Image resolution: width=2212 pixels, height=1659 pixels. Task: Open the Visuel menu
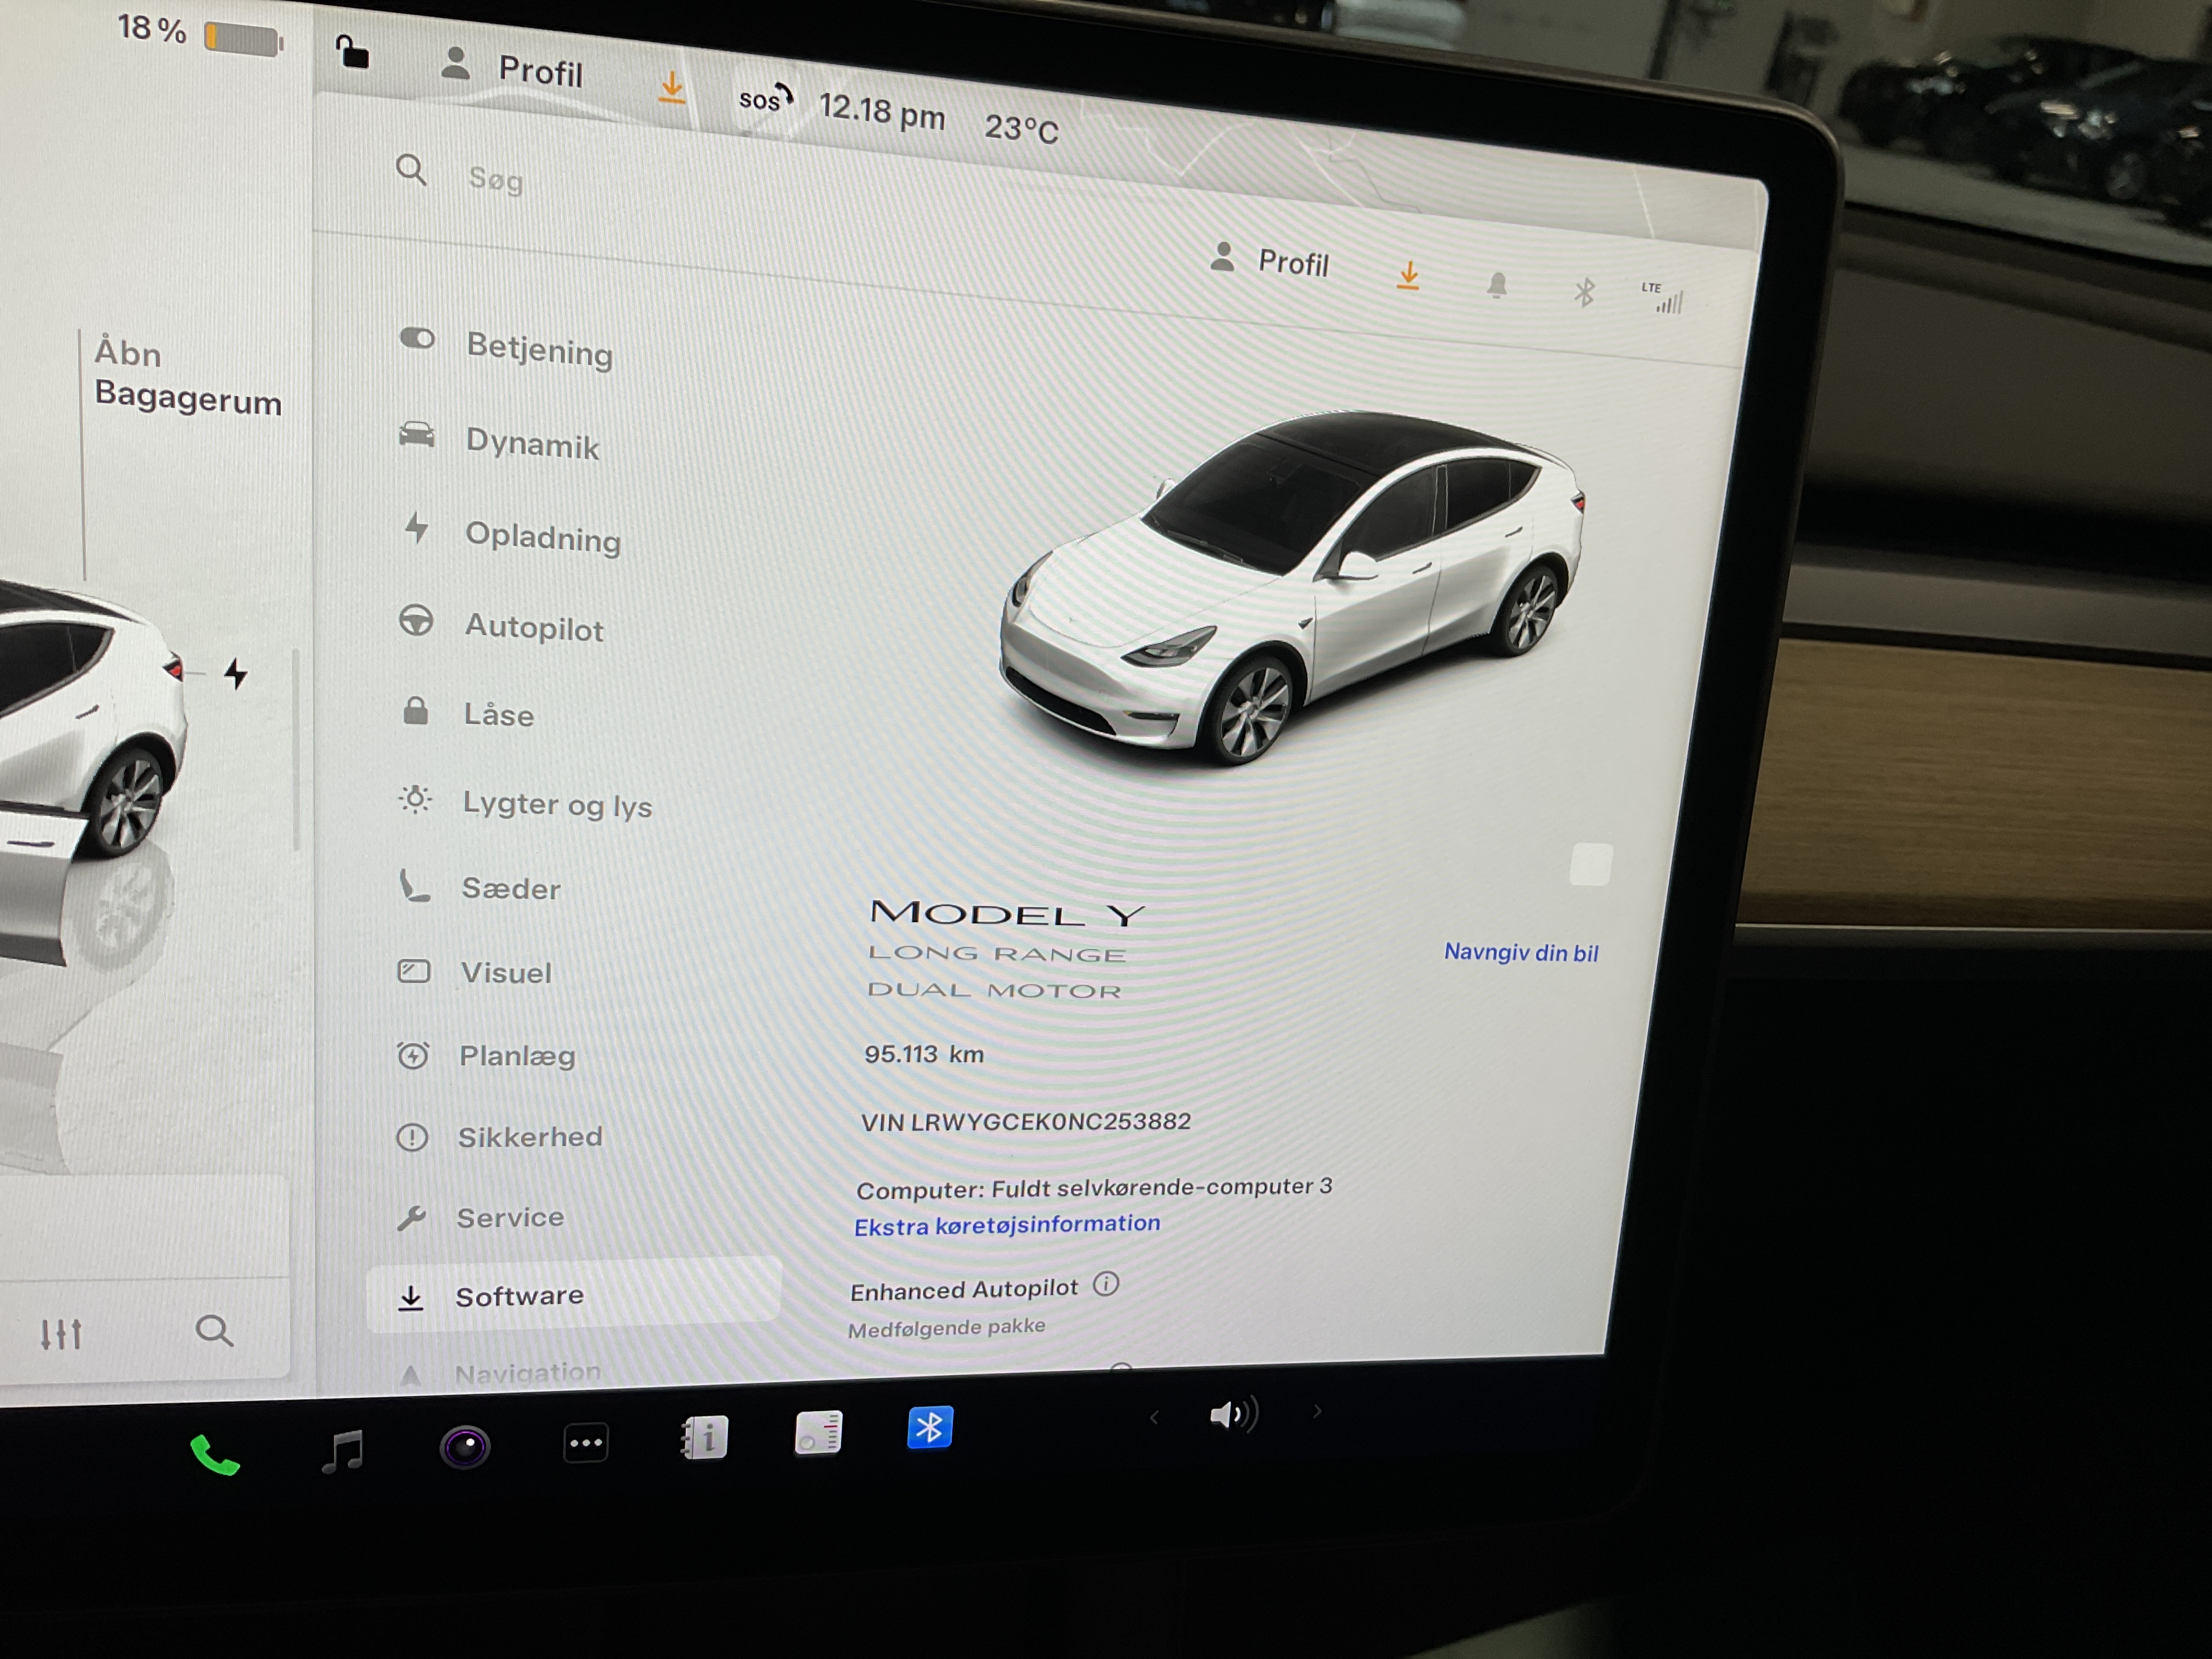(x=474, y=972)
